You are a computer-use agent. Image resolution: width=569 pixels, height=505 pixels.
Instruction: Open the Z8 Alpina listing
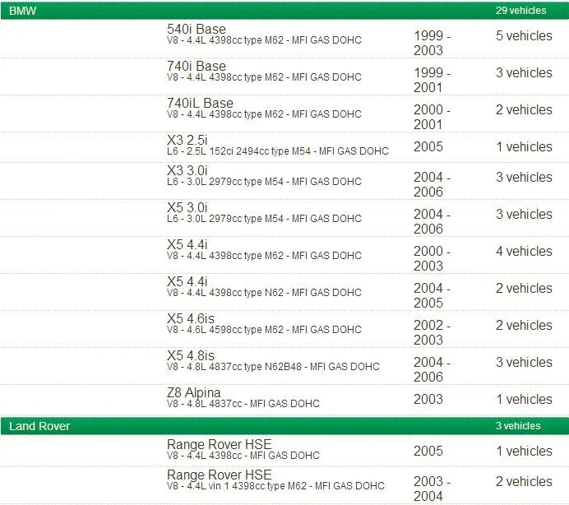pyautogui.click(x=284, y=400)
